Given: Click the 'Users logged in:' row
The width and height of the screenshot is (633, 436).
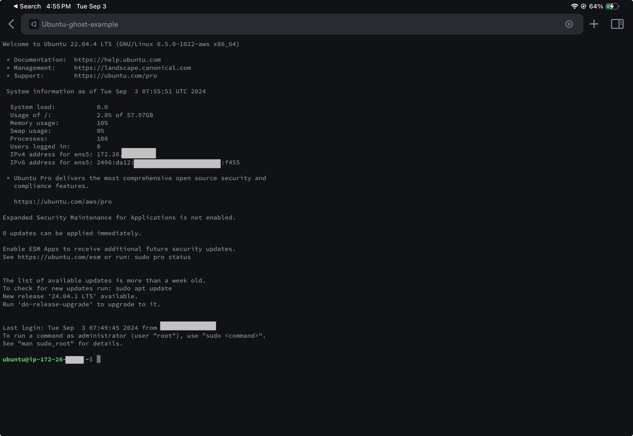Looking at the screenshot, I should (55, 146).
